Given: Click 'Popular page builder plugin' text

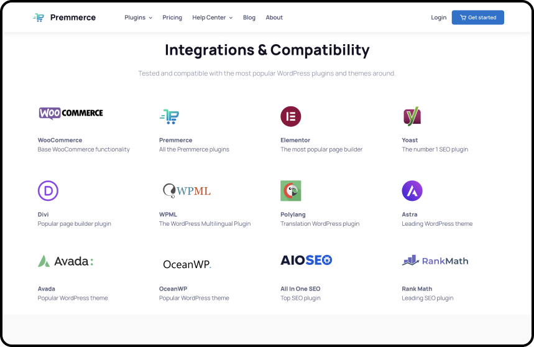Looking at the screenshot, I should [74, 224].
